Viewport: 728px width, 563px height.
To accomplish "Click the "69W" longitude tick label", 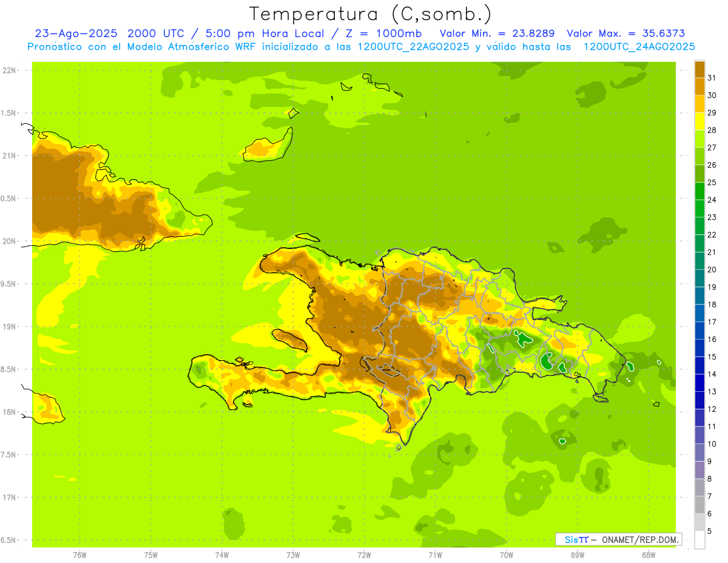I will [x=578, y=555].
